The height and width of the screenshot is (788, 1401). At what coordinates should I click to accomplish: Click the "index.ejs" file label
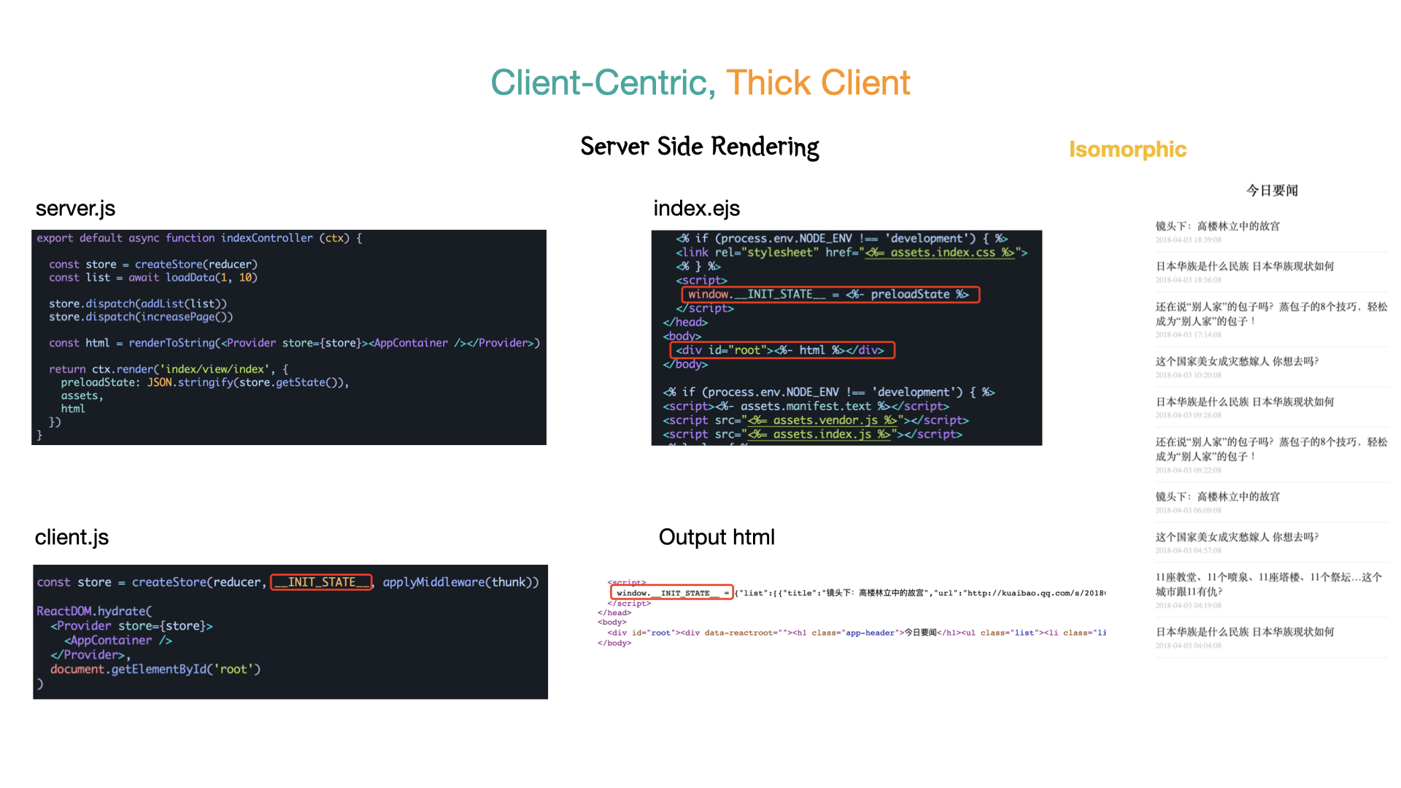pos(697,209)
